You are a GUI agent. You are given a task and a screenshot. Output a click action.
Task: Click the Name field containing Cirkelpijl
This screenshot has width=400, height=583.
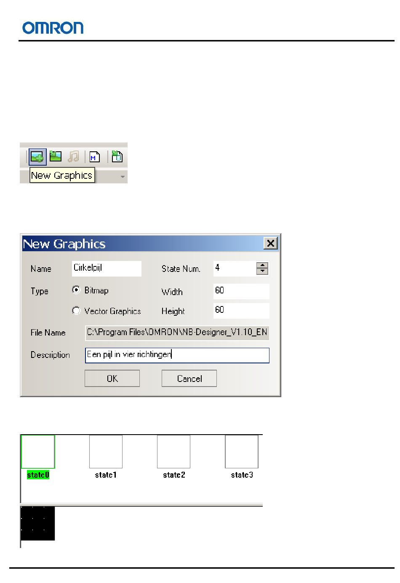point(107,268)
